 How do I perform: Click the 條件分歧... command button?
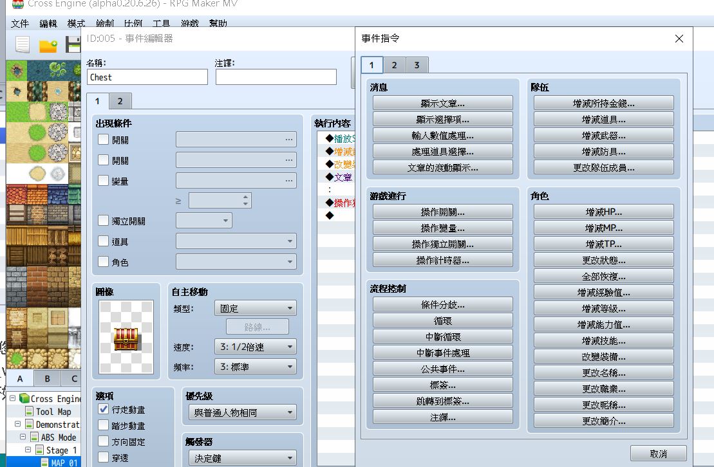tap(442, 304)
